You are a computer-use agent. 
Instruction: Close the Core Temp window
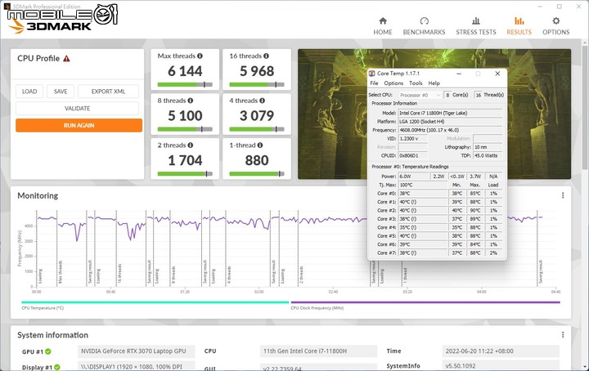[497, 74]
